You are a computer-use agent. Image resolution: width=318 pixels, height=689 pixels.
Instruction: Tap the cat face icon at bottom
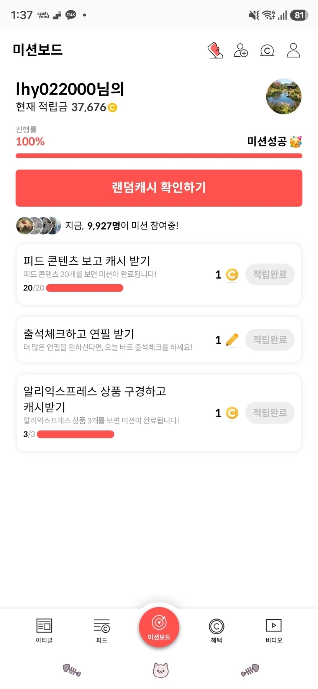click(161, 670)
